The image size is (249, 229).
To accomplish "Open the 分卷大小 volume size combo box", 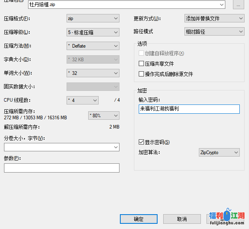I will (x=62, y=147).
